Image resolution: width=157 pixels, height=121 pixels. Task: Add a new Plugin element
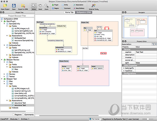pos(55,5)
